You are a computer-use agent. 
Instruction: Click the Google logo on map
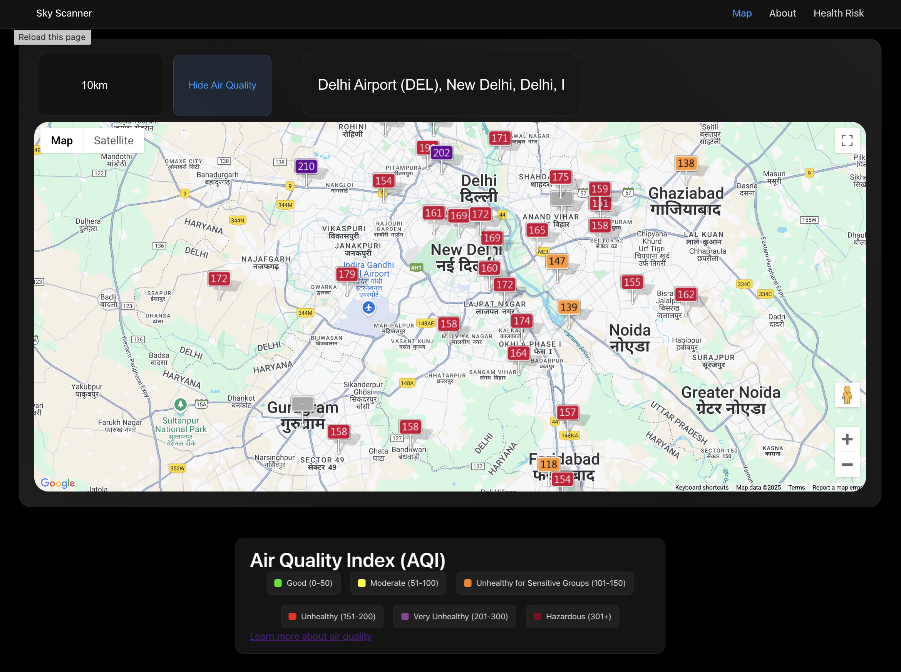click(57, 483)
